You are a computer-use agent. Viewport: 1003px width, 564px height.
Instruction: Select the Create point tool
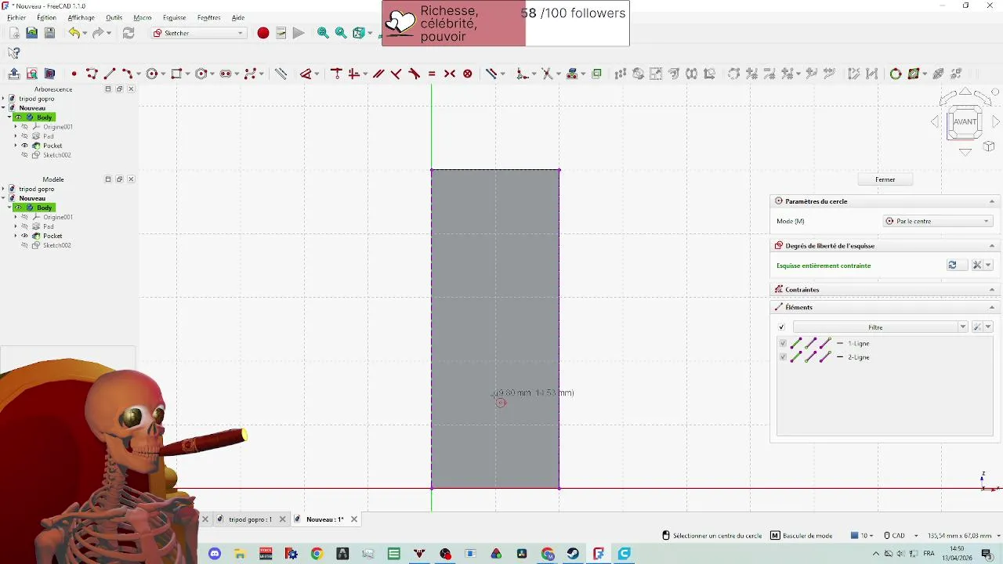(x=74, y=74)
